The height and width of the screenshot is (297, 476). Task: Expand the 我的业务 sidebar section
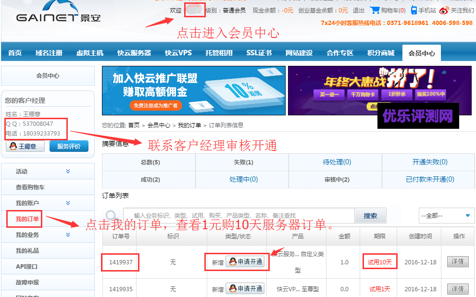pyautogui.click(x=68, y=235)
